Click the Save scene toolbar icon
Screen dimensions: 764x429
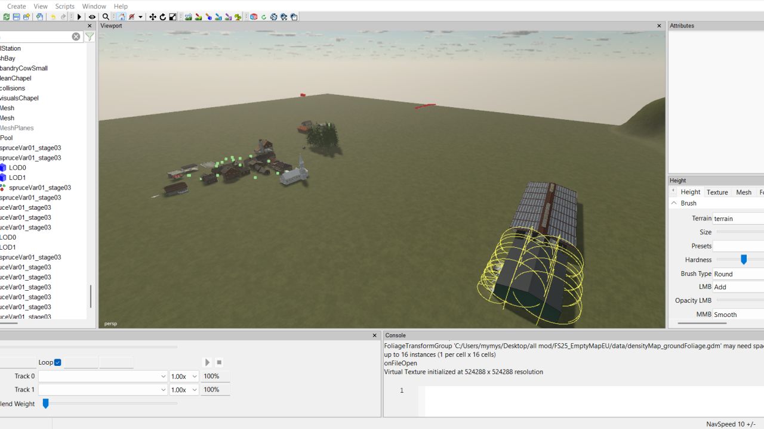16,17
